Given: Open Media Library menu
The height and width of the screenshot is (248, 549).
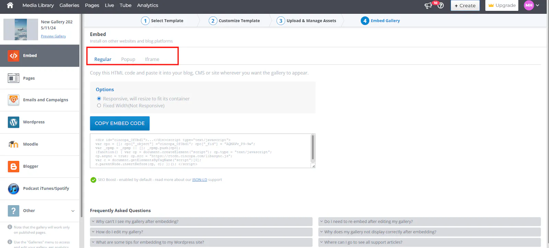Looking at the screenshot, I should click(38, 5).
